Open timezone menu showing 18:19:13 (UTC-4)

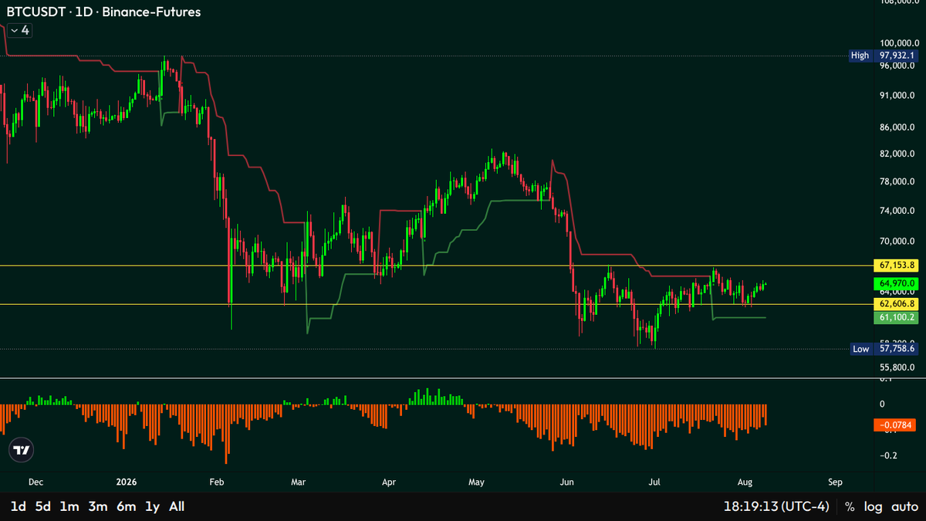[x=777, y=507]
